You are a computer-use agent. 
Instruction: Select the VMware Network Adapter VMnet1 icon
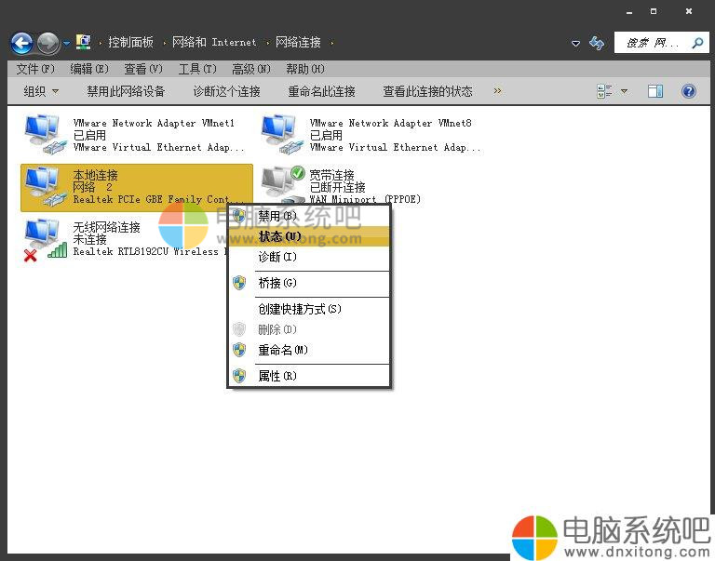tap(43, 134)
